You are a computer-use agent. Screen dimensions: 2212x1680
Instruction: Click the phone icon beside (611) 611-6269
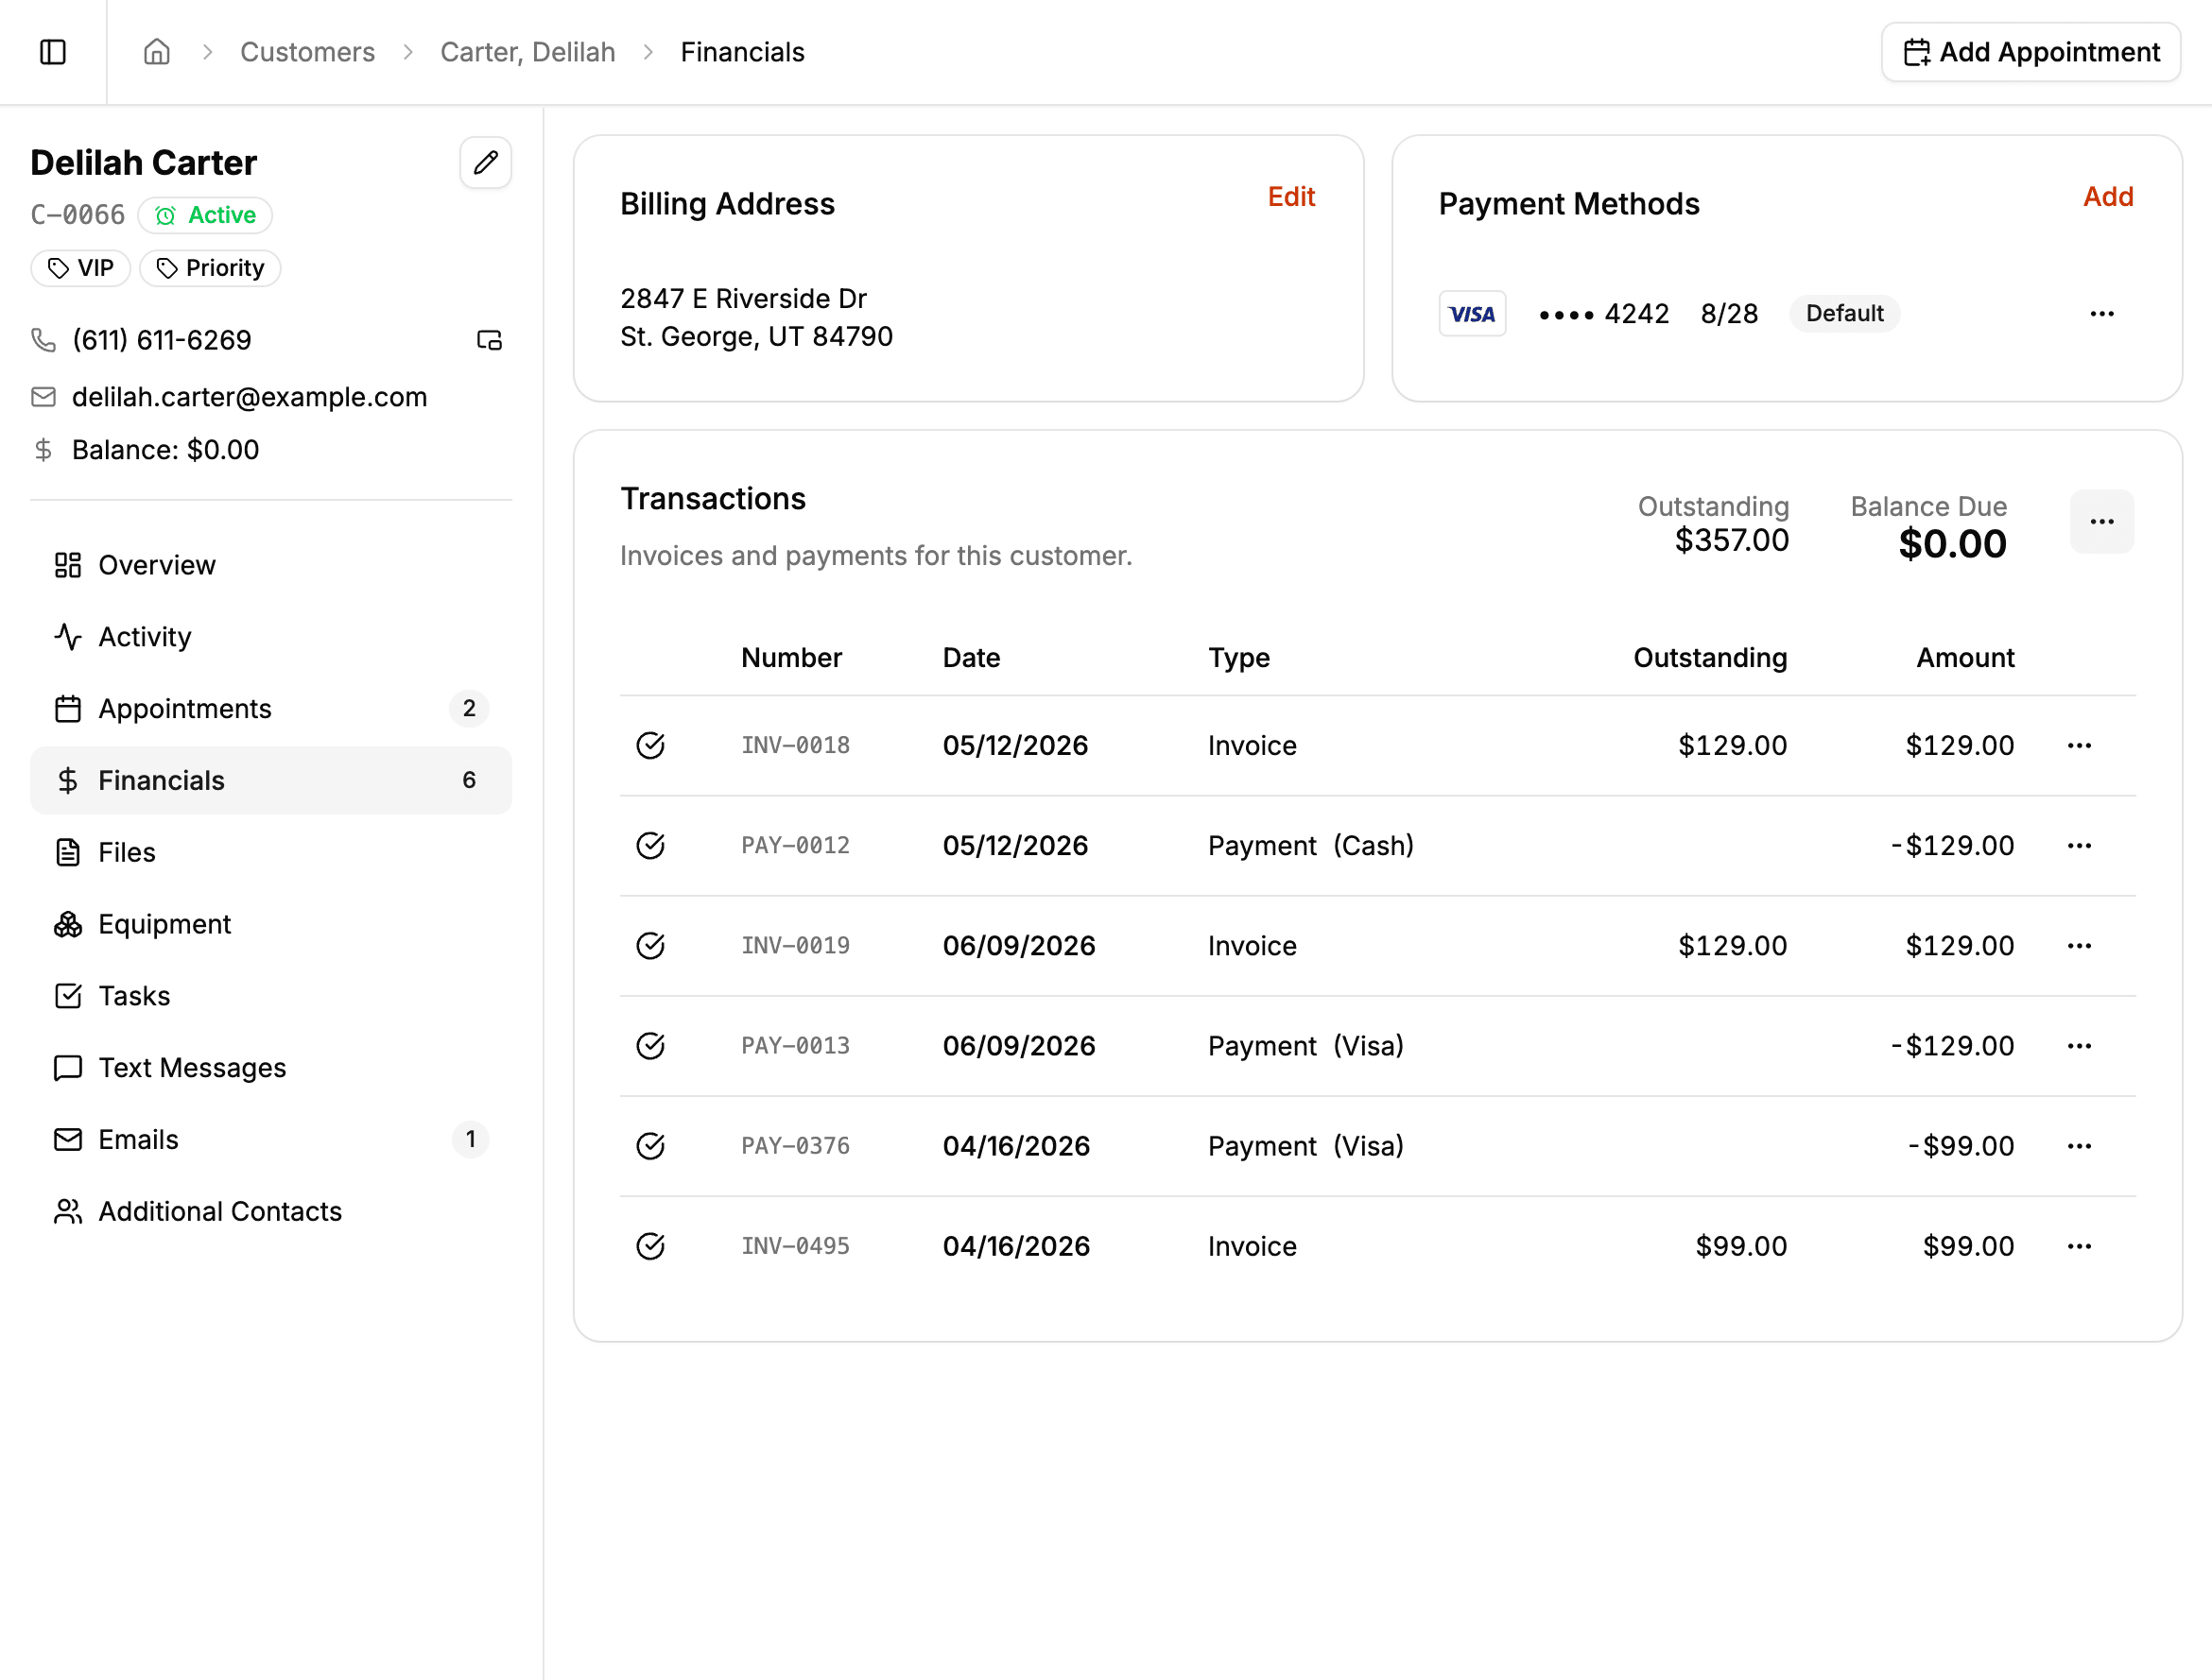[43, 340]
